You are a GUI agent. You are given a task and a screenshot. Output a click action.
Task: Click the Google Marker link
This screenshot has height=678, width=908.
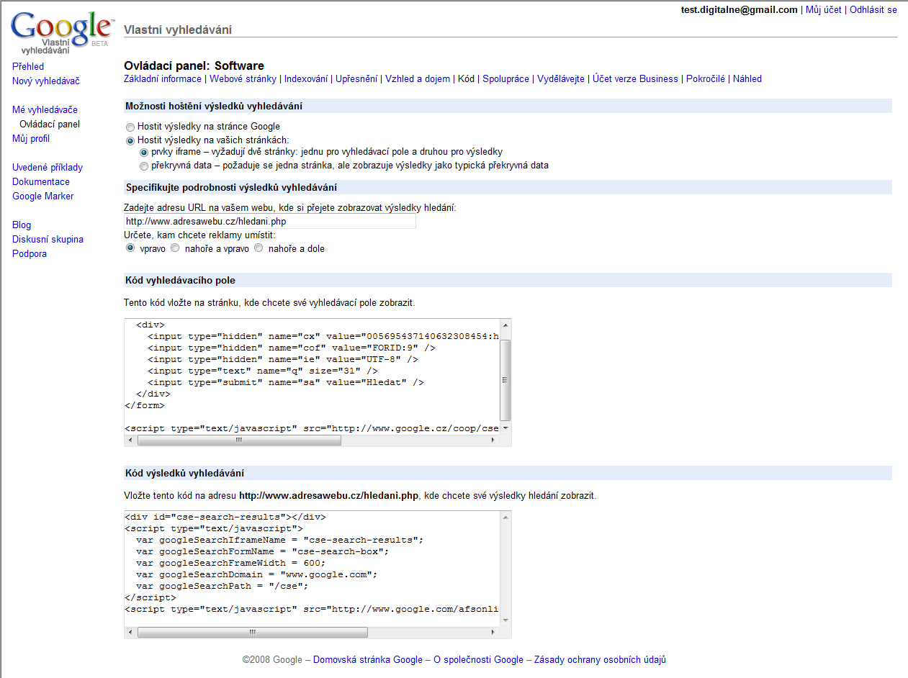pyautogui.click(x=43, y=196)
